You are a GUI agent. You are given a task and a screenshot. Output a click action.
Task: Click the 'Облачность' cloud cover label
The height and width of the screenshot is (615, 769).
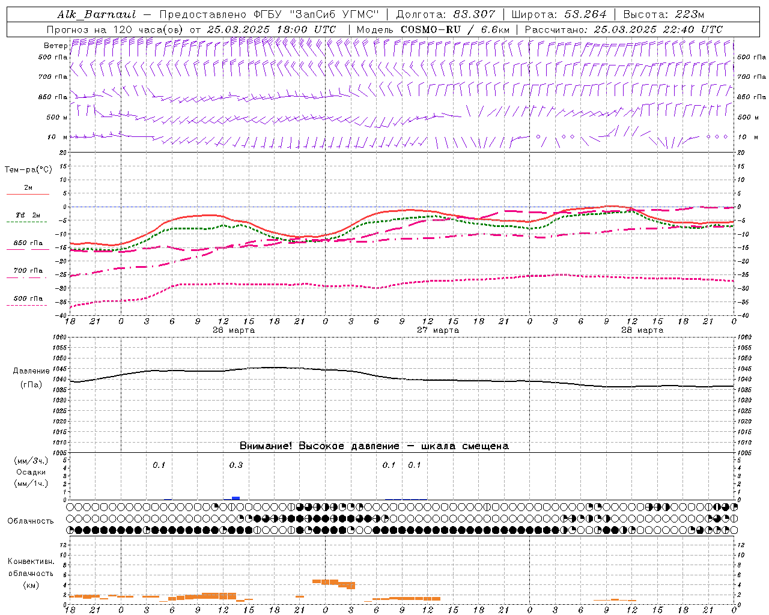point(31,521)
